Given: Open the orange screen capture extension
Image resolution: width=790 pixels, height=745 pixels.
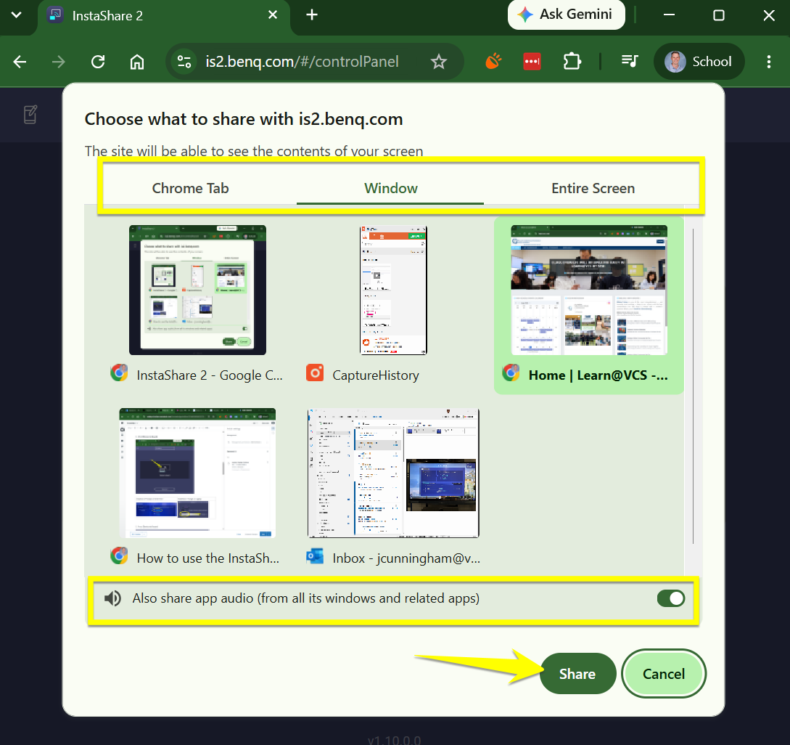Looking at the screenshot, I should (x=493, y=62).
